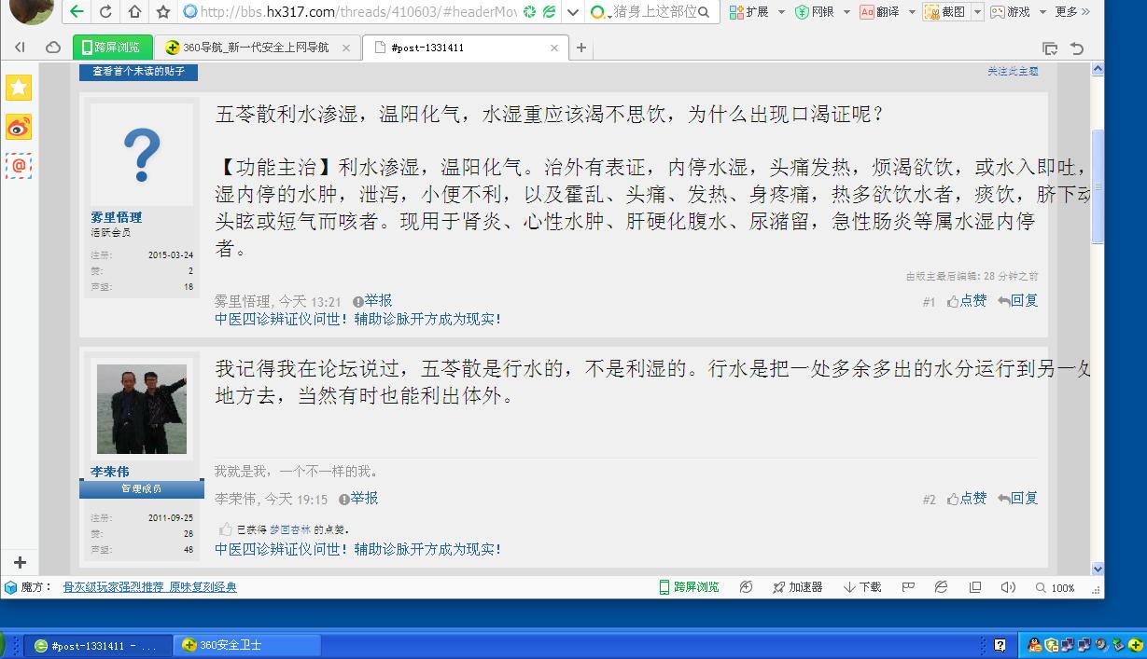Open new tab with plus button
Screen dimensions: 1147x659
tap(581, 48)
